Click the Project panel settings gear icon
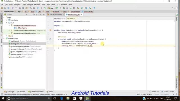The width and height of the screenshot is (180, 101). [40, 15]
